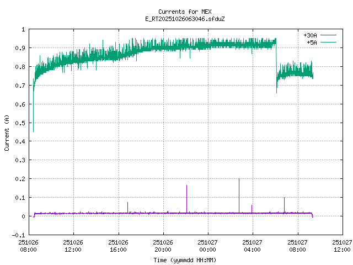This screenshot has height=265, width=353.
Task: Click the purple spike peaking at 0.1
Action: tap(284, 198)
